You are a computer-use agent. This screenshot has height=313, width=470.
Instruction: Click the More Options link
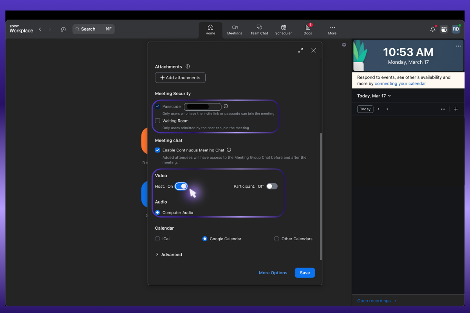273,273
